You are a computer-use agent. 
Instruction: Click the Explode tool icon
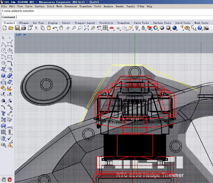[9, 88]
